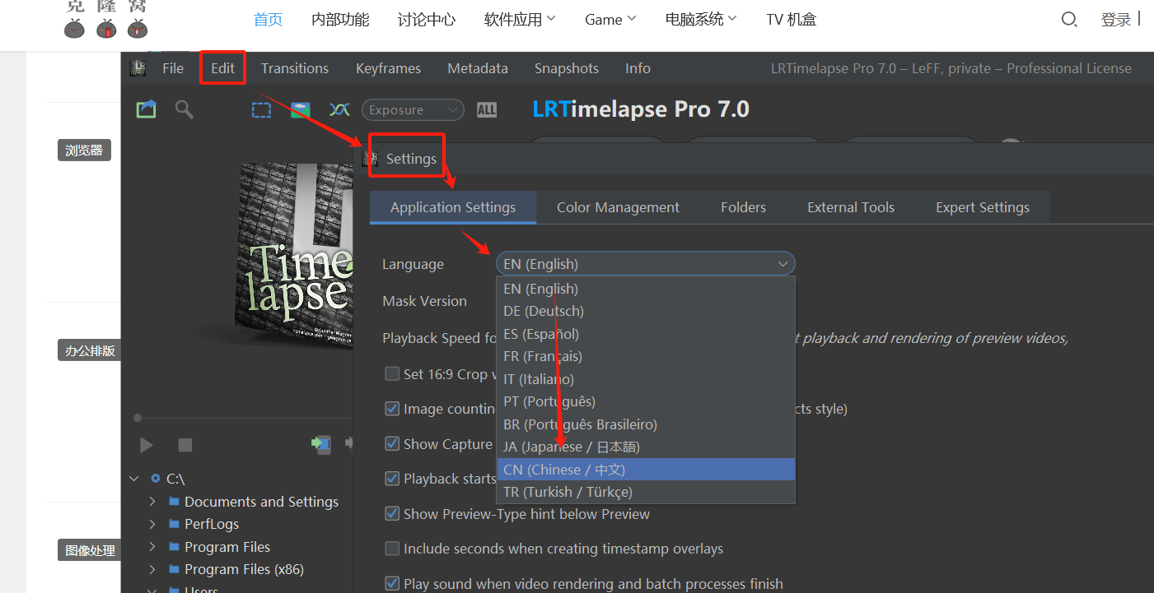Enable Include seconds when creating timestamp overlays
Screen dimensions: 1154x593
[392, 549]
